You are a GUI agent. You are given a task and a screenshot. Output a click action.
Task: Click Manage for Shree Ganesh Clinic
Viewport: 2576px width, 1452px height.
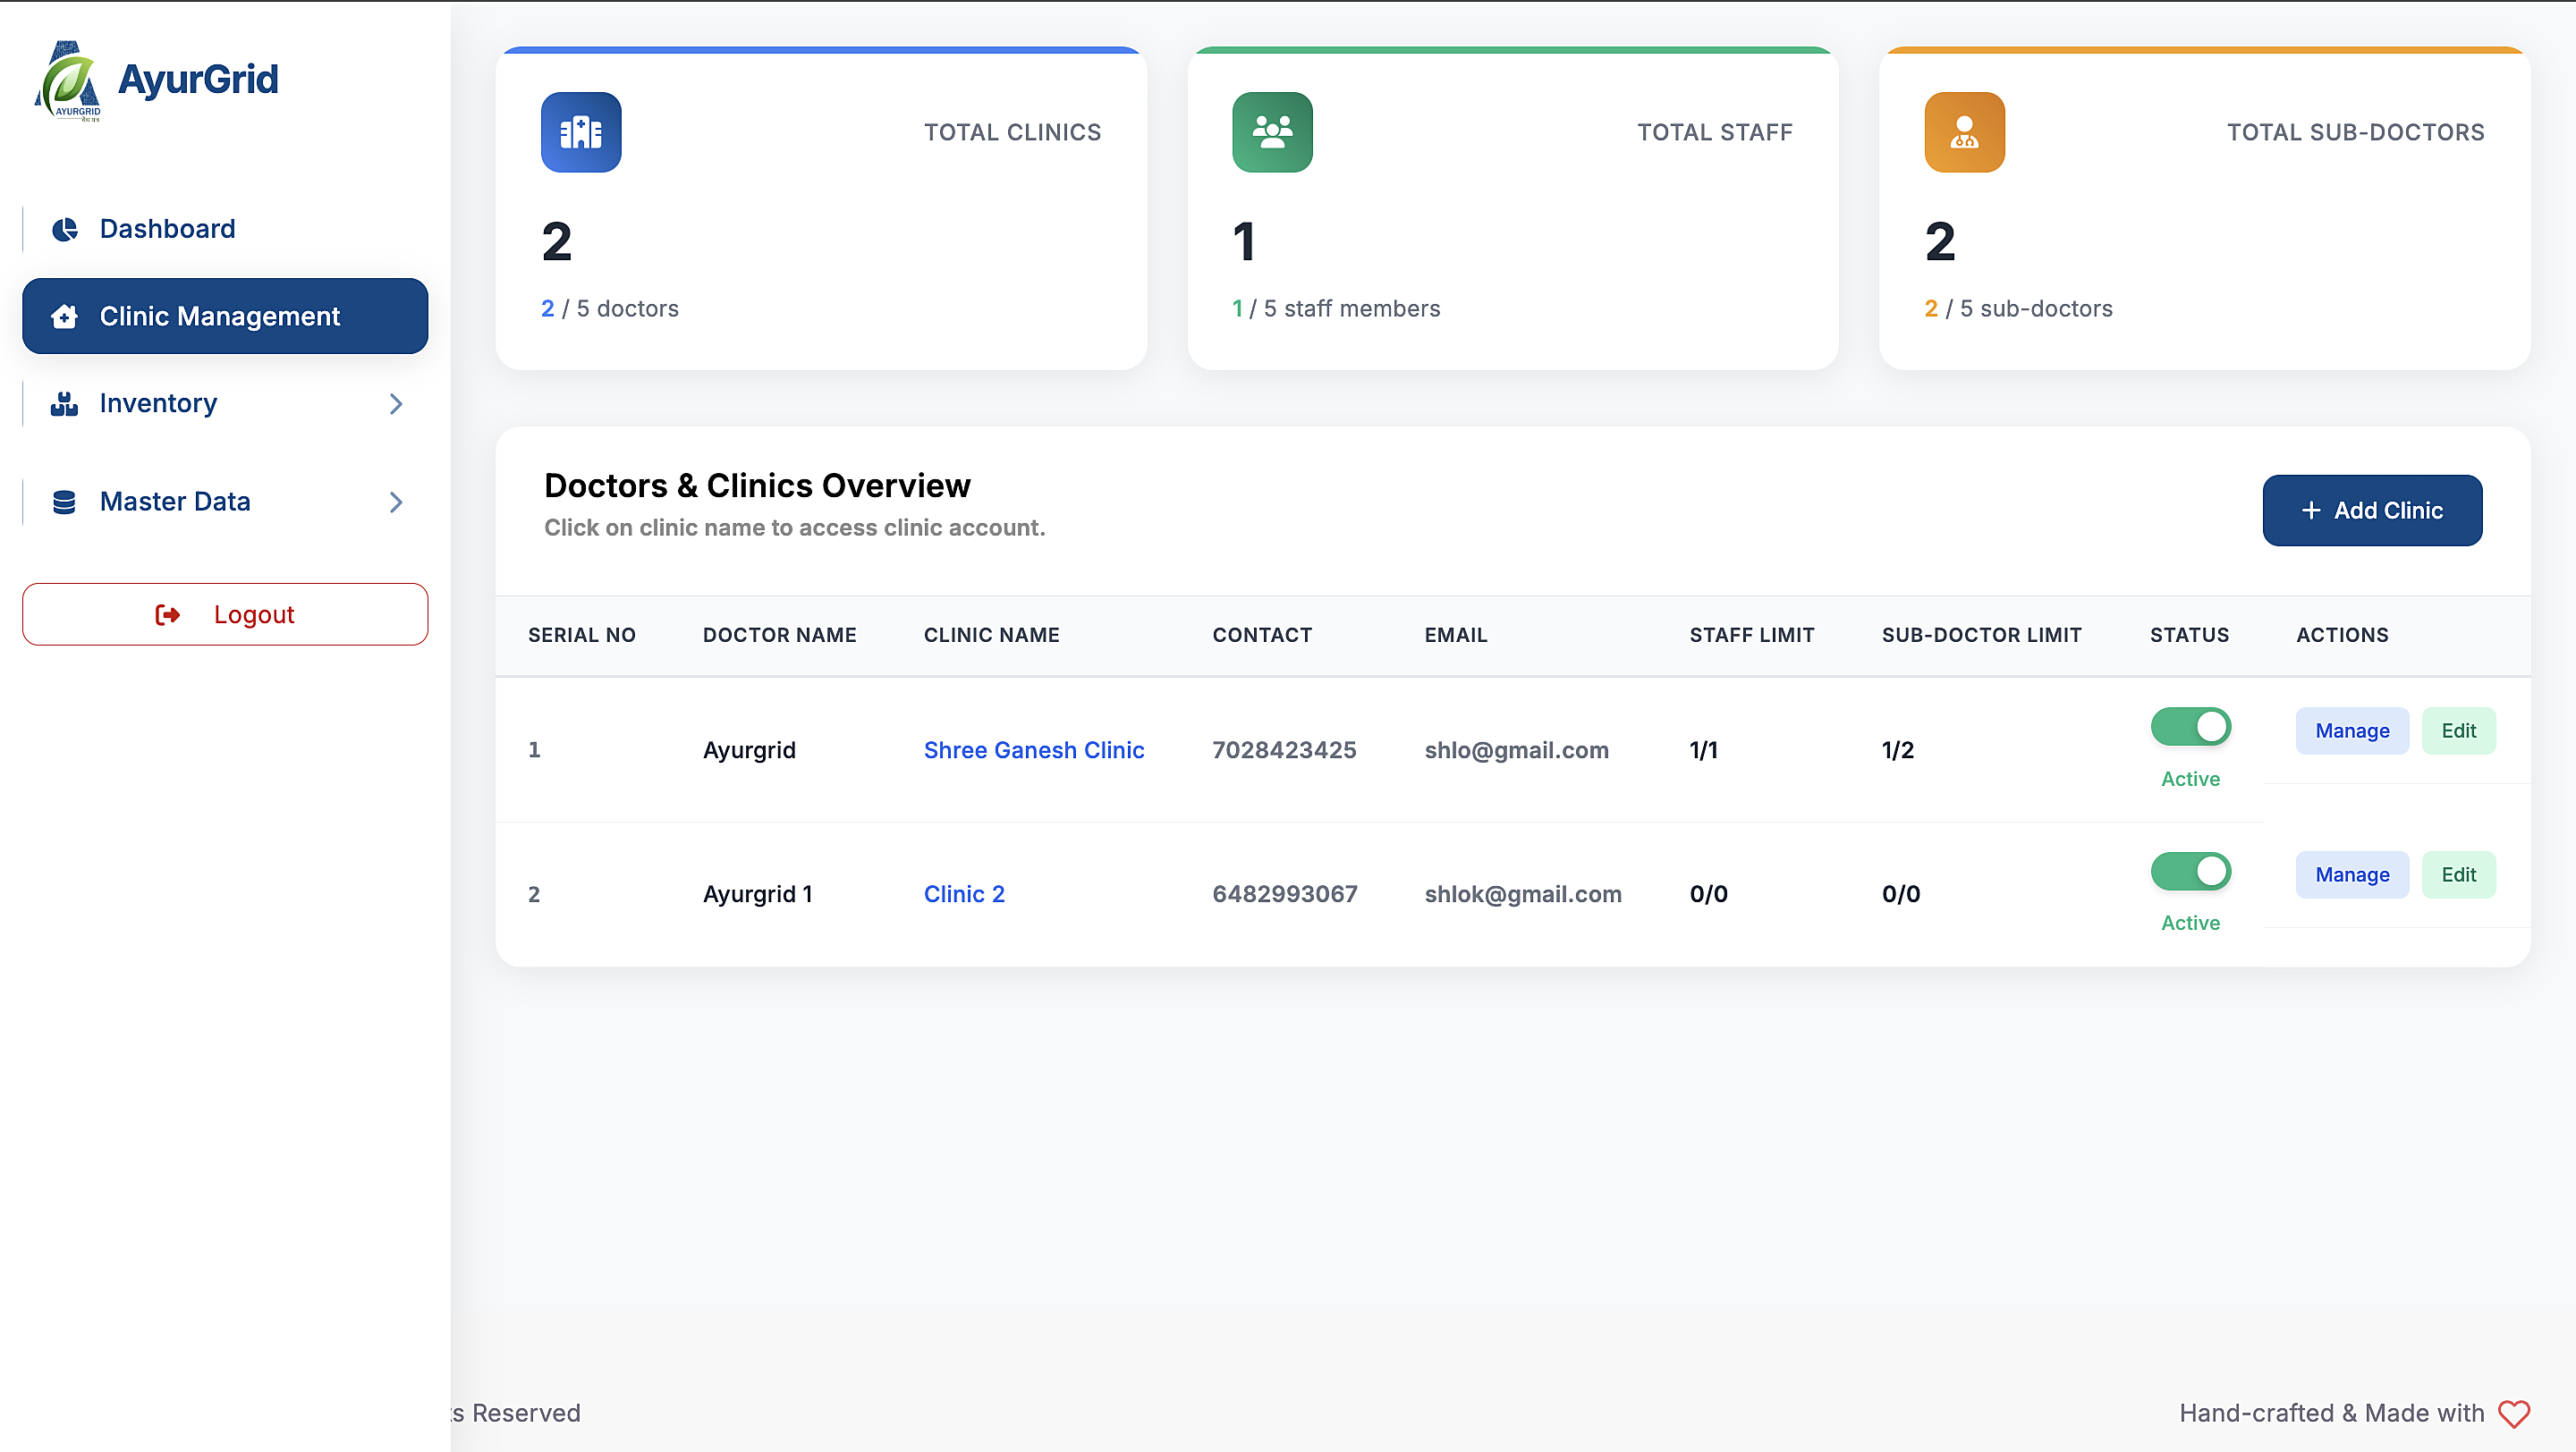coord(2352,730)
